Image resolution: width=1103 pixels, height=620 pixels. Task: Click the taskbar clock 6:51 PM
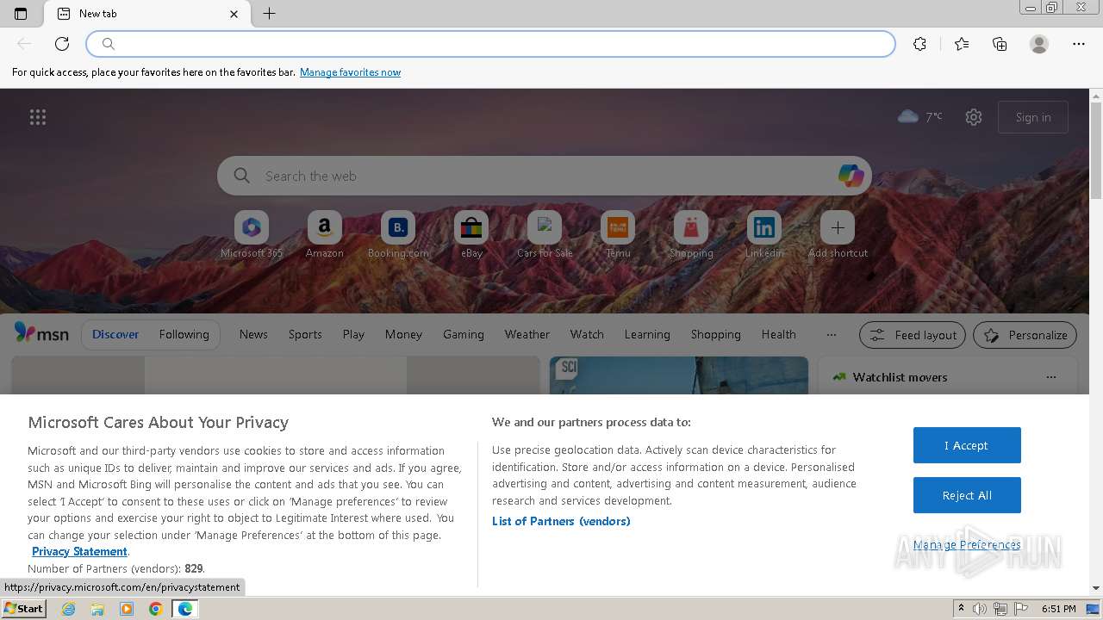(x=1058, y=609)
